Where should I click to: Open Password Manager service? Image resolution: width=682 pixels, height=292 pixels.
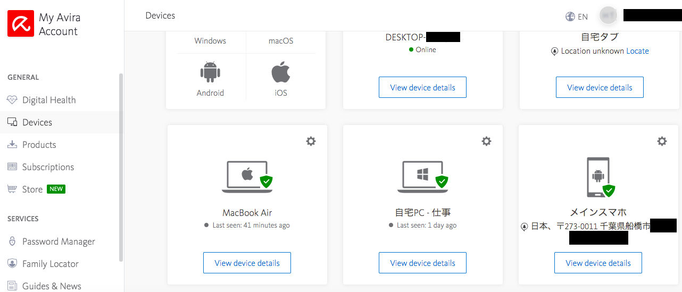[59, 241]
